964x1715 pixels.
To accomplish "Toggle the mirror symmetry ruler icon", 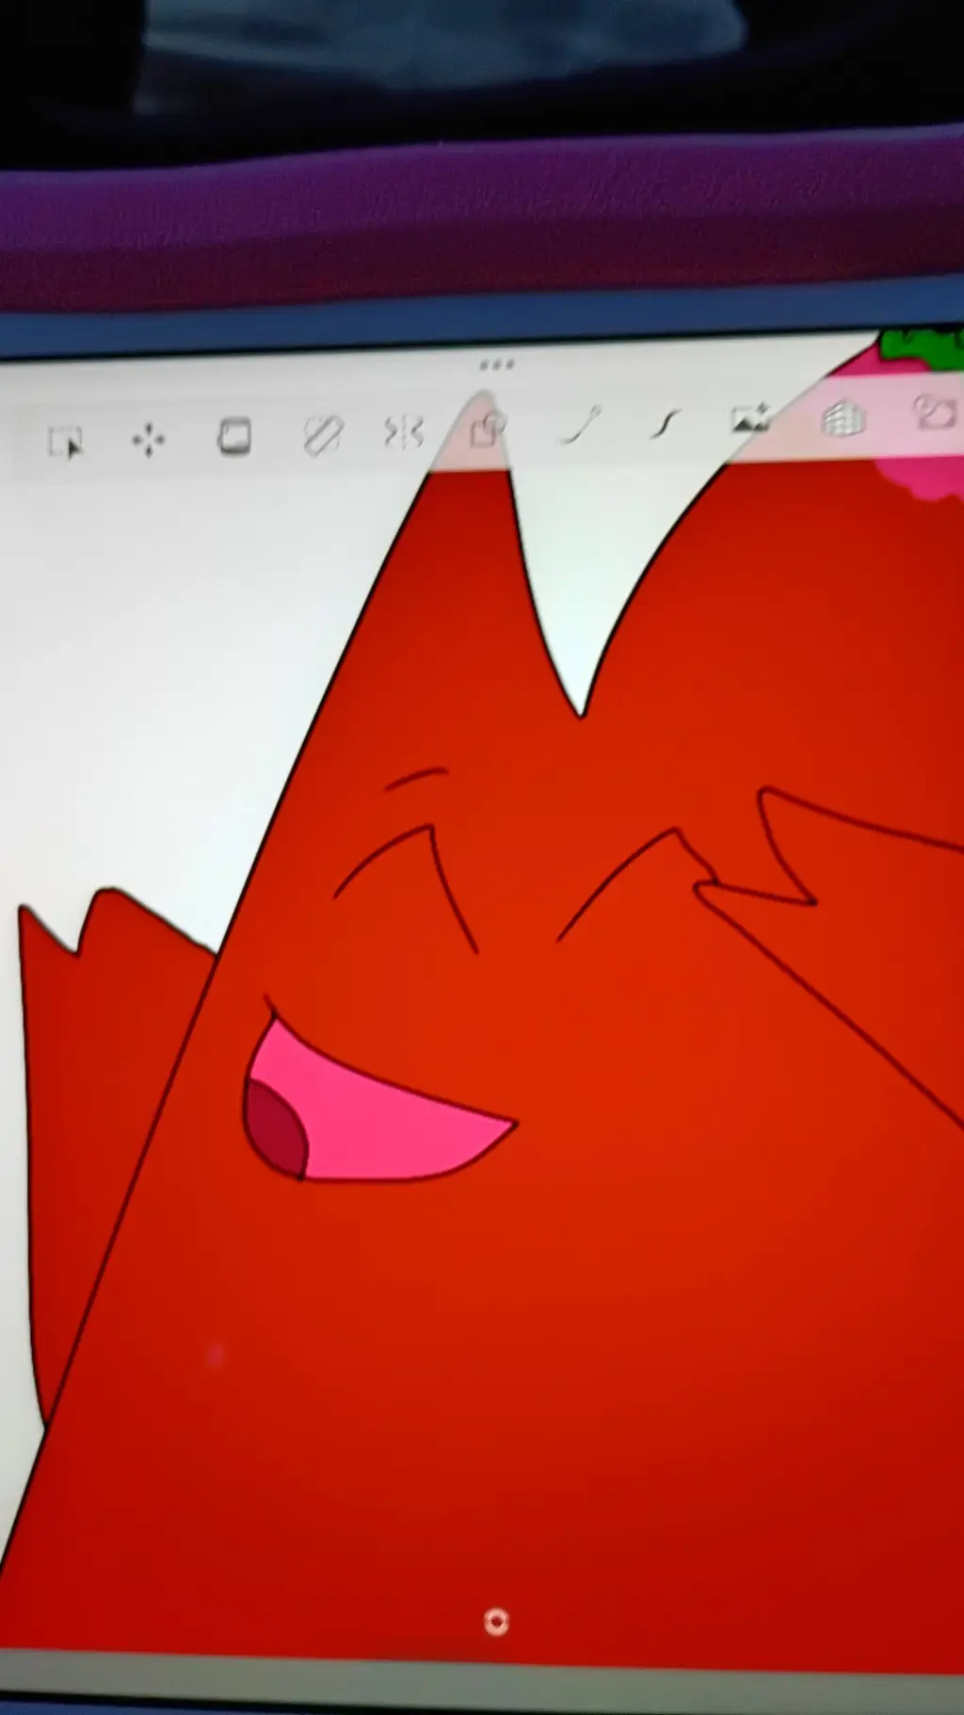I will click(x=404, y=432).
